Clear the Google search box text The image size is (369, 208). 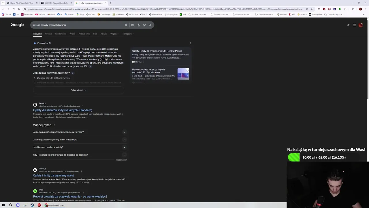[126, 25]
